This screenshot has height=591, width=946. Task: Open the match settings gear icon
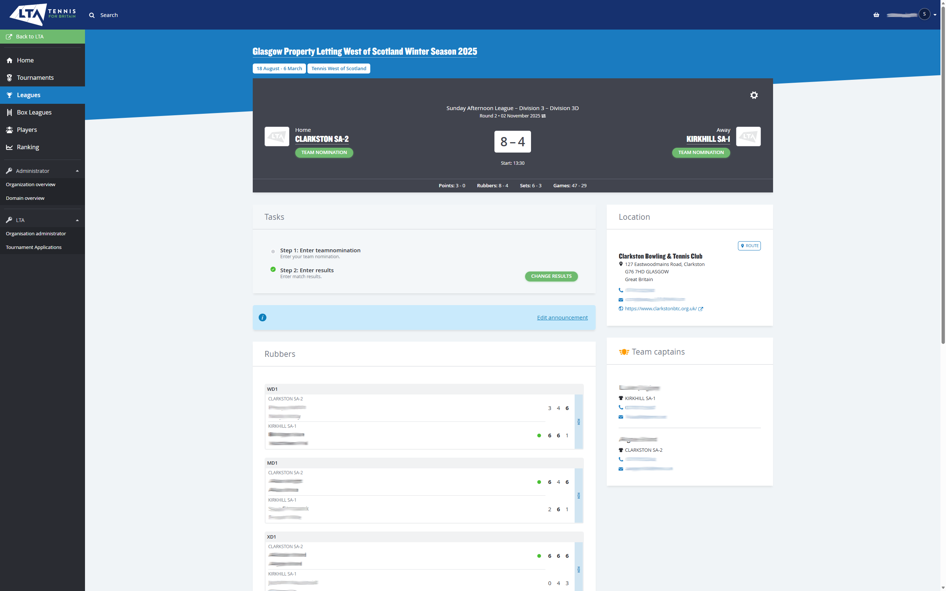click(754, 95)
